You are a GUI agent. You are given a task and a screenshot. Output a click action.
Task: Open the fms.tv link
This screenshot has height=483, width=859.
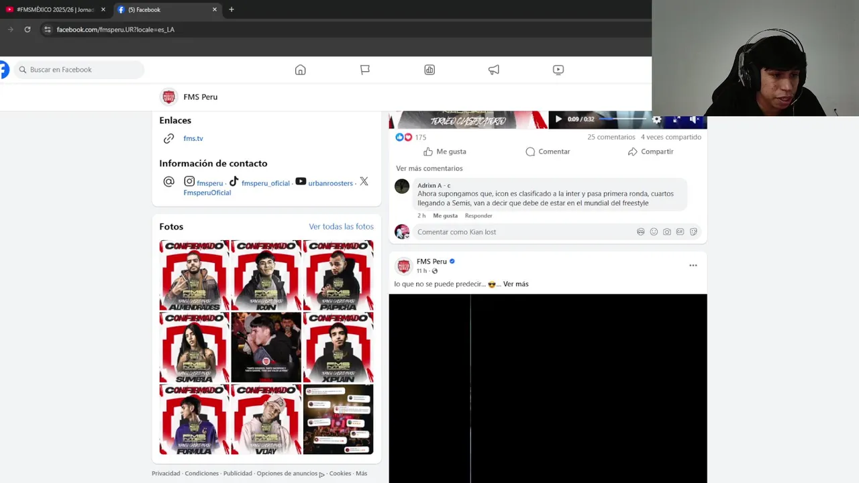pyautogui.click(x=193, y=138)
